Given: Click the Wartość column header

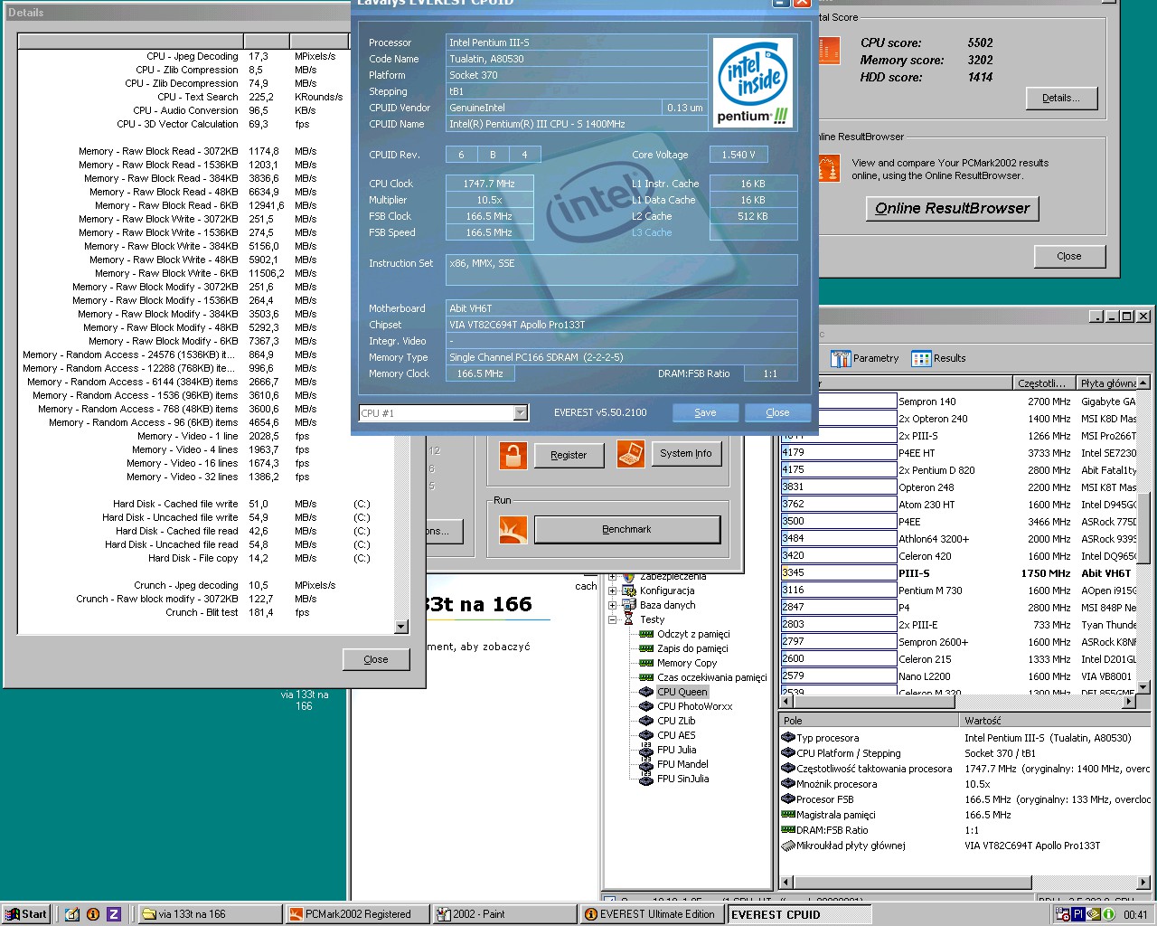Looking at the screenshot, I should click(x=1055, y=721).
